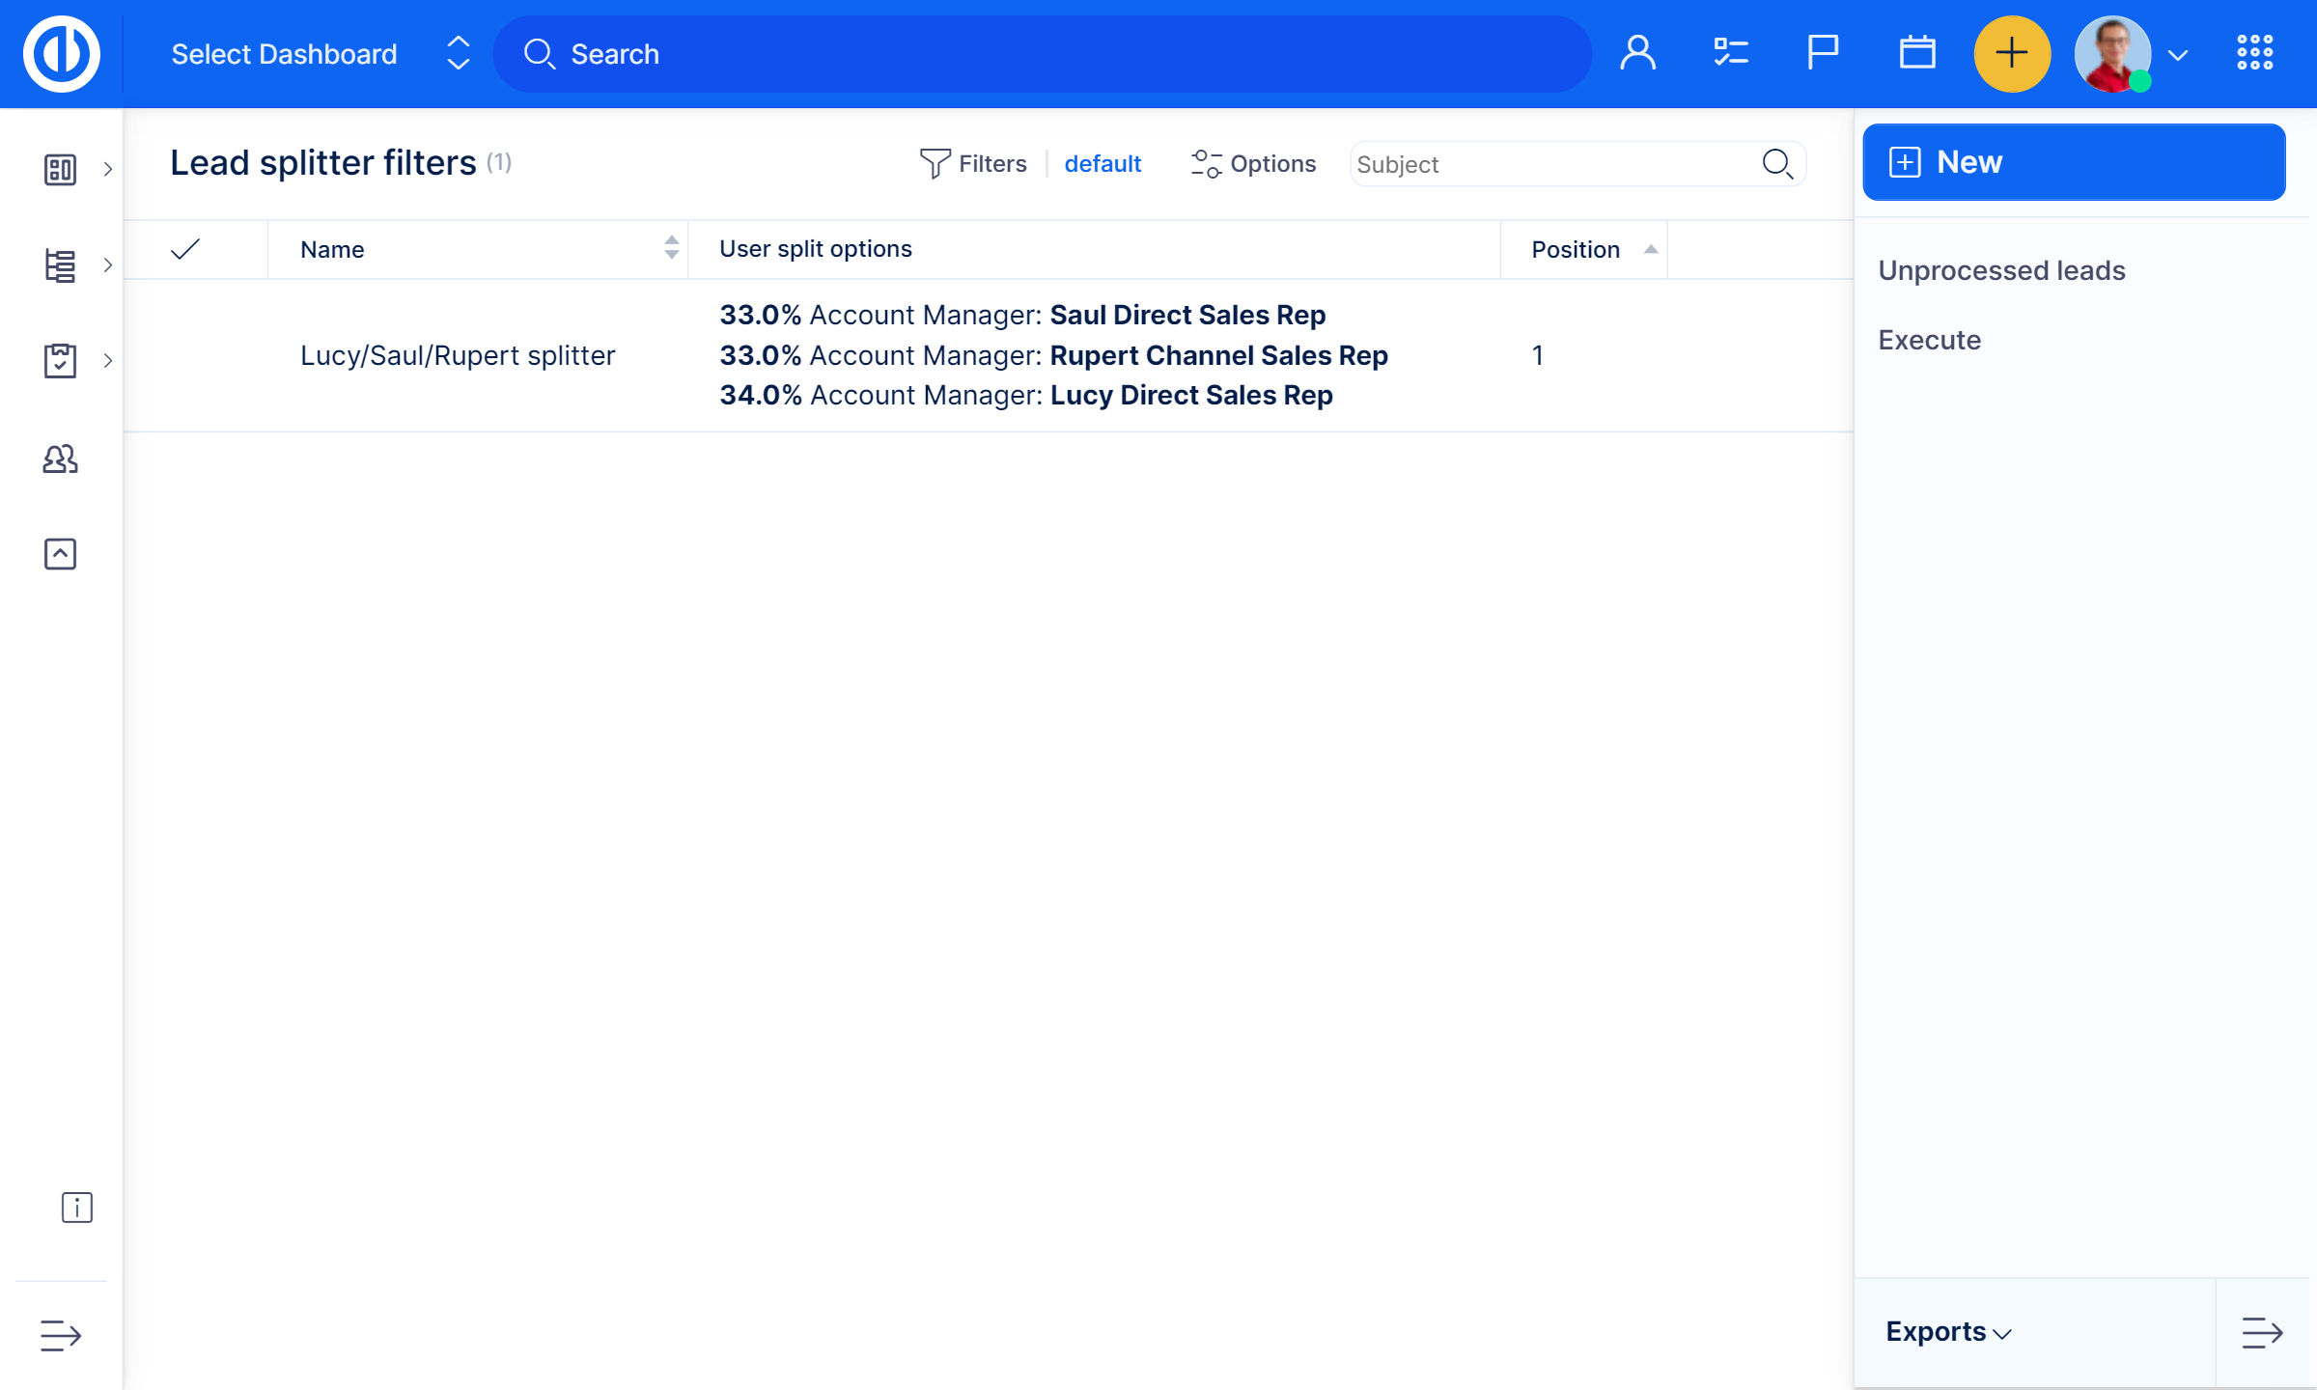The width and height of the screenshot is (2317, 1390).
Task: Click the default filter link
Action: click(1102, 164)
